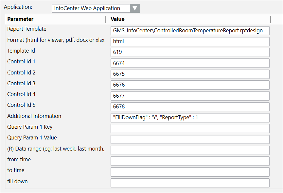Viewport: 283px width, 193px height.
Task: Click the Query Param 1 Value field
Action: [190, 139]
